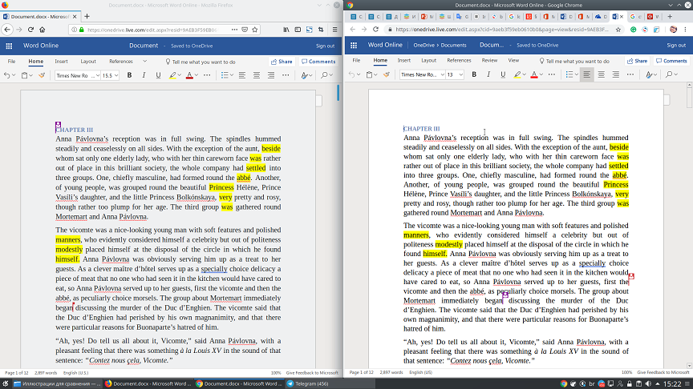Open more font options ellipsis in Firefox window

point(207,75)
